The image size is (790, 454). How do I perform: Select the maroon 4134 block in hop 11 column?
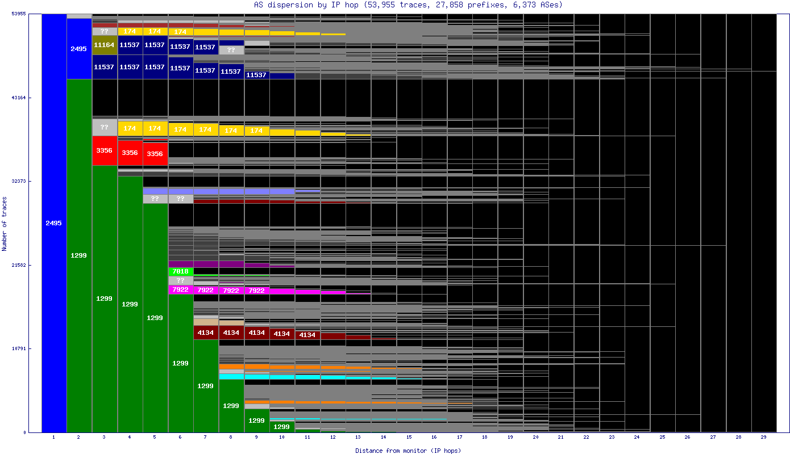[x=307, y=335]
